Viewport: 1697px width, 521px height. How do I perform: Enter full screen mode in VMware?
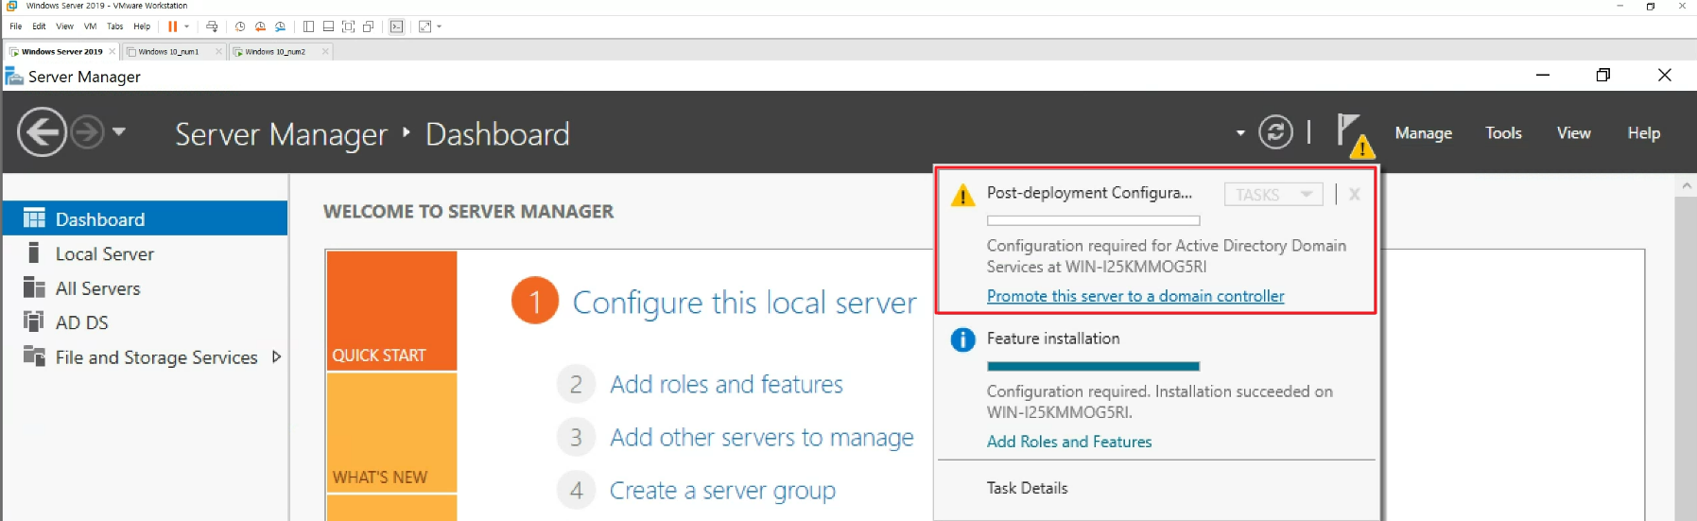349,26
